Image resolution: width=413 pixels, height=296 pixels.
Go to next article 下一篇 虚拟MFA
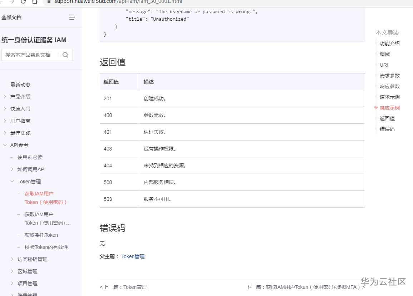[305, 287]
